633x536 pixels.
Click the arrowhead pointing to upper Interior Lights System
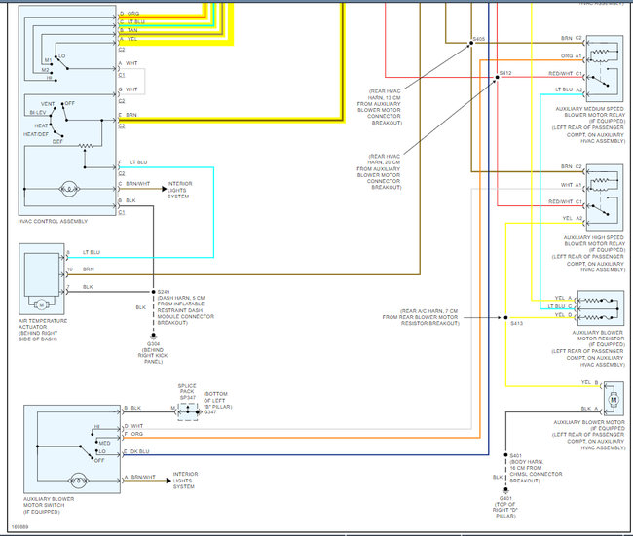(164, 189)
